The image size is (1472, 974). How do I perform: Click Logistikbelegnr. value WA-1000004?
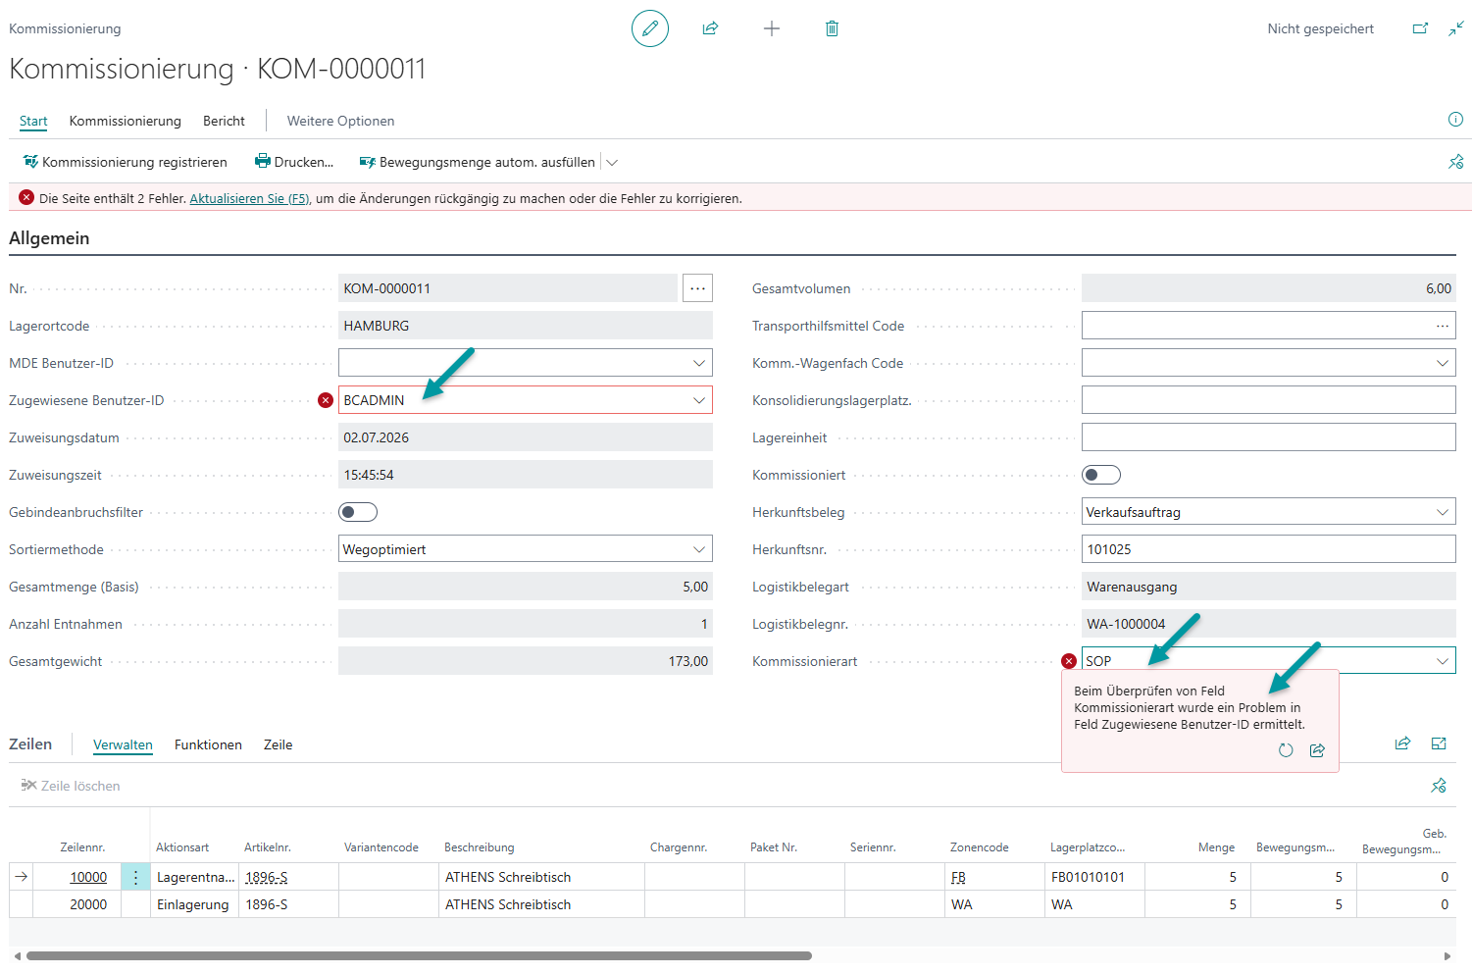1268,624
